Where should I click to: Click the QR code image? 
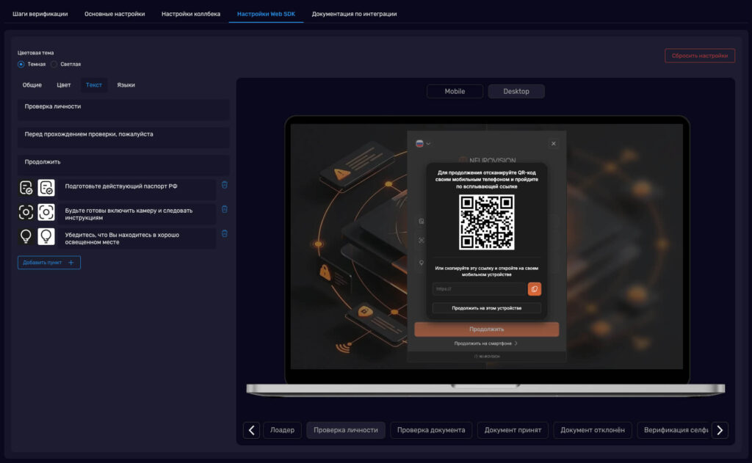pos(486,222)
